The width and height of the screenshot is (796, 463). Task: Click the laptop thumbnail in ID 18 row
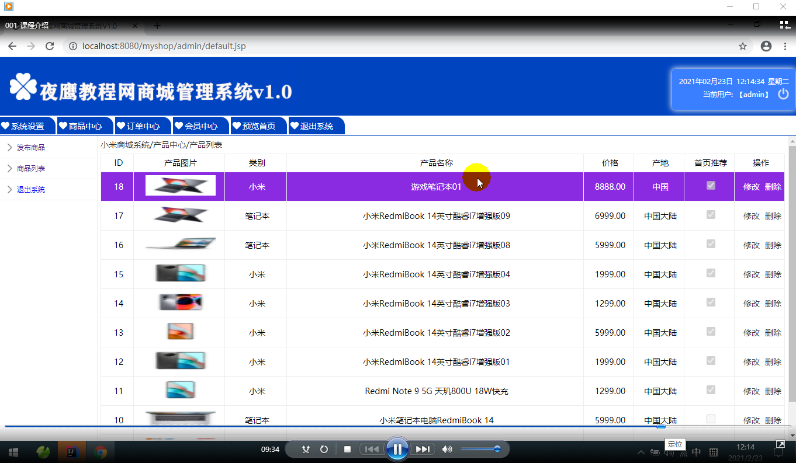point(181,186)
